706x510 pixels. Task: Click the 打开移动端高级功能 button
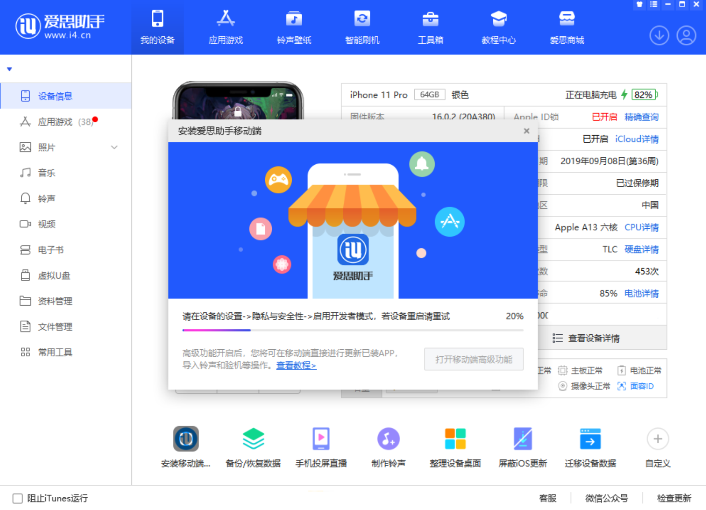click(x=473, y=359)
